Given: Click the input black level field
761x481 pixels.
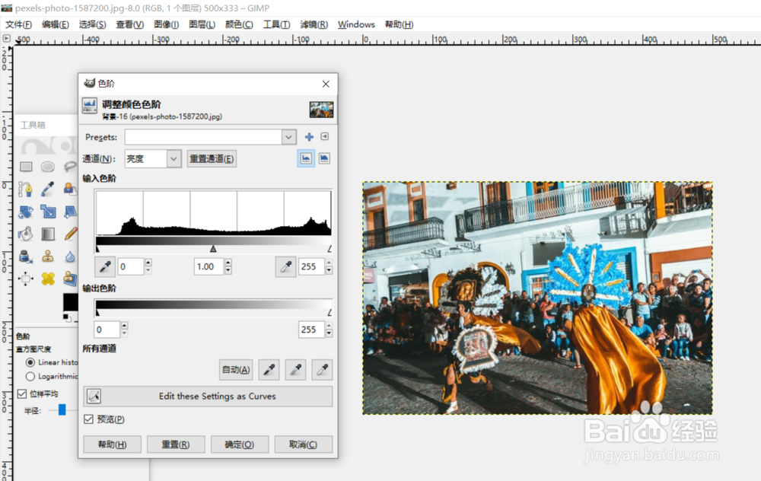Looking at the screenshot, I should tap(131, 266).
